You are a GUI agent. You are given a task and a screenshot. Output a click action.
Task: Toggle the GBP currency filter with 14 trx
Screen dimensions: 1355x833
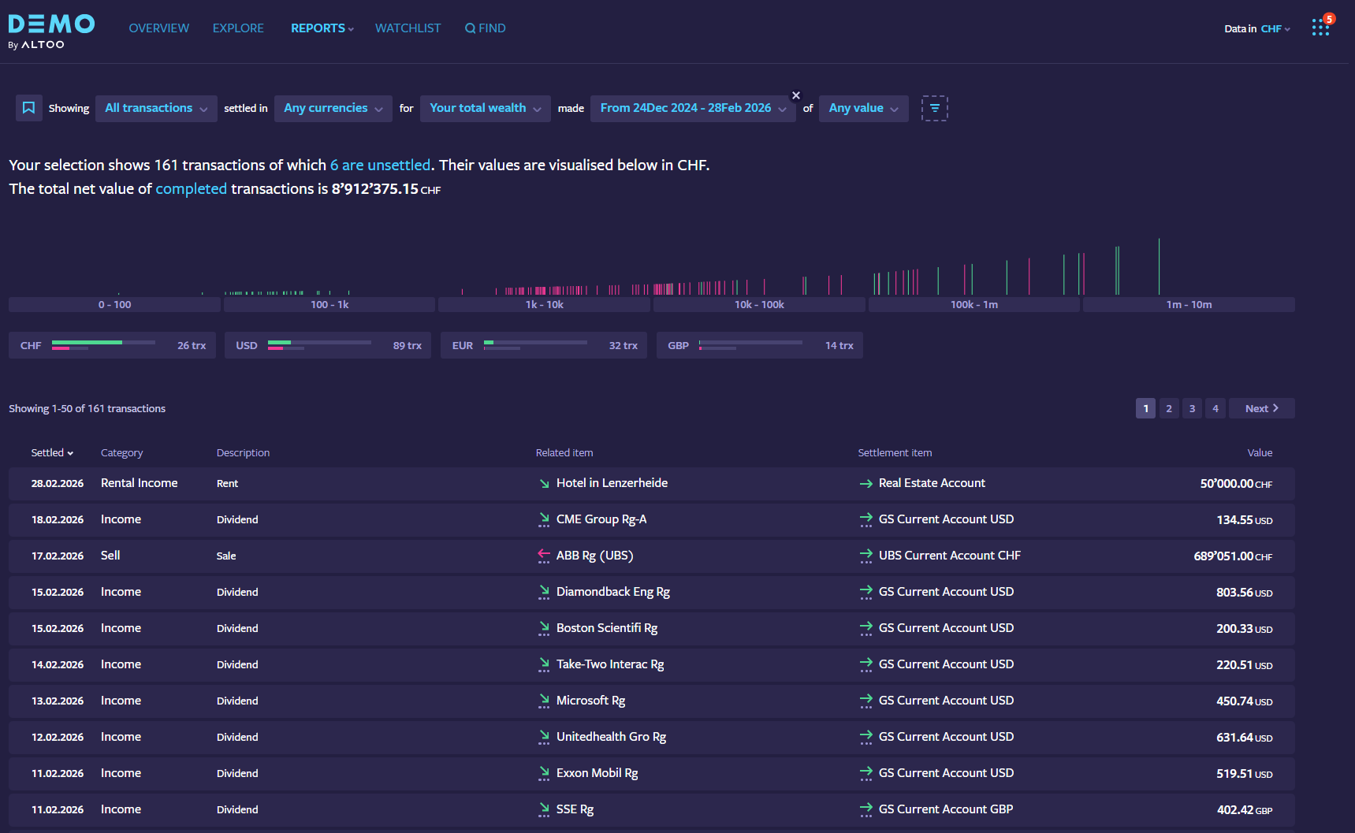[759, 345]
